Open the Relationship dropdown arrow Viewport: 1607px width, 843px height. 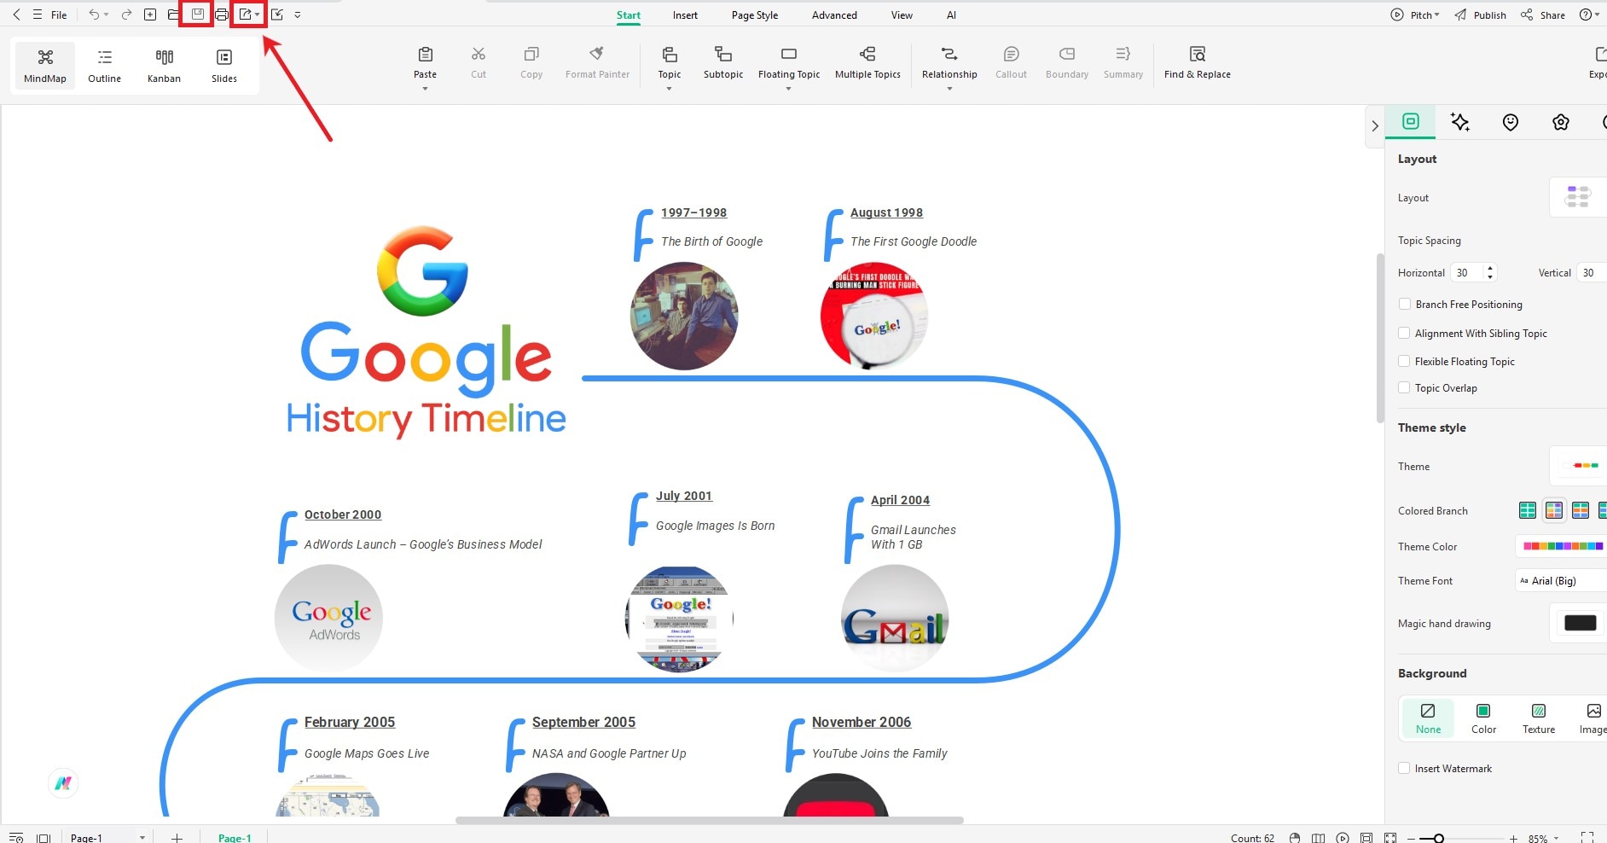tap(949, 89)
